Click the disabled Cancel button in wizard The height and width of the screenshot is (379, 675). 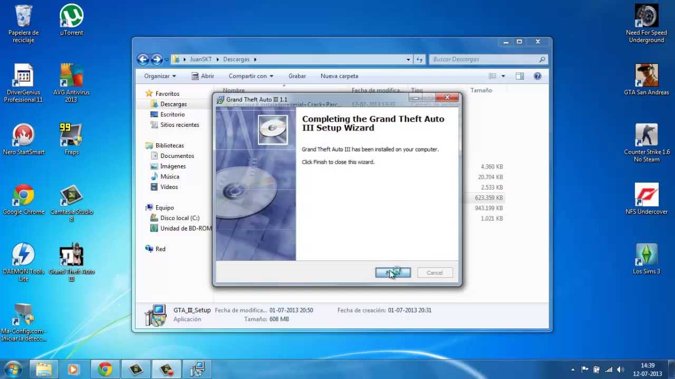[435, 273]
